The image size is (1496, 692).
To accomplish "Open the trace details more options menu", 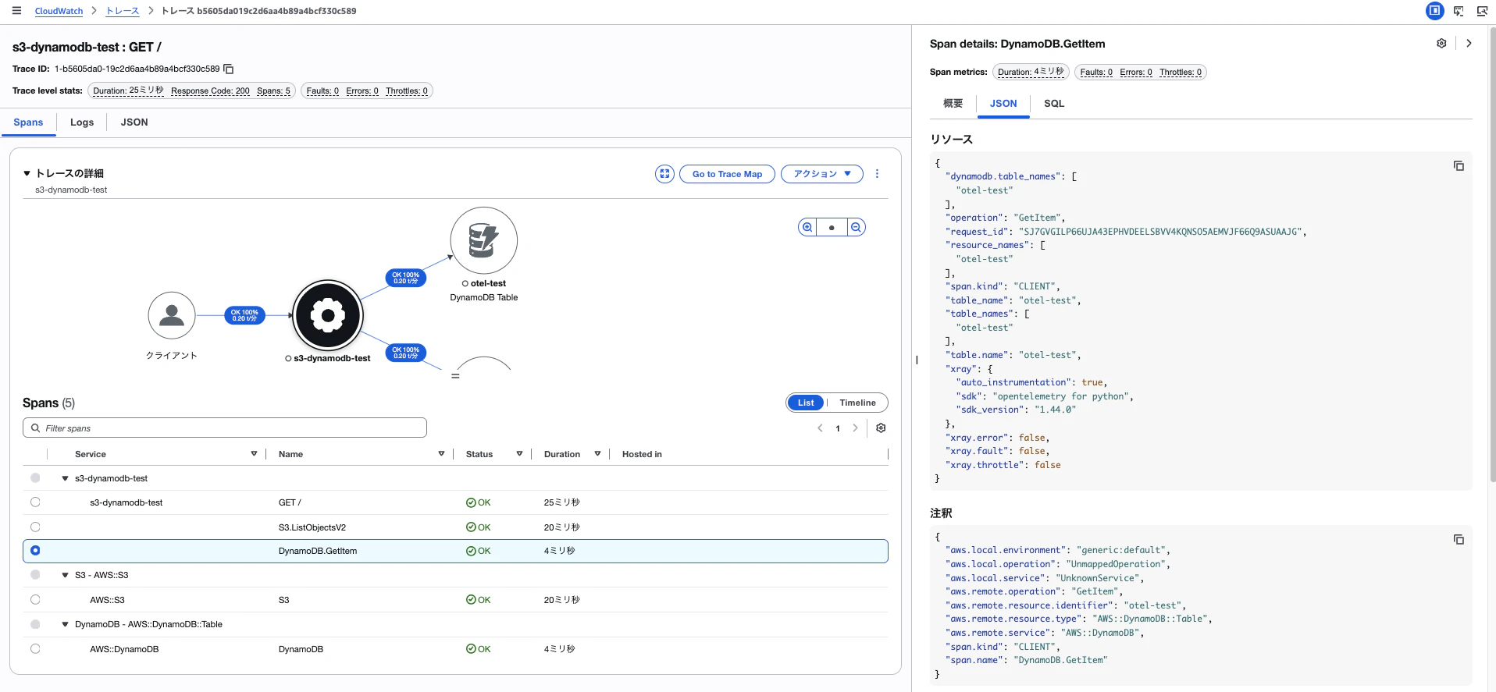I will coord(877,174).
